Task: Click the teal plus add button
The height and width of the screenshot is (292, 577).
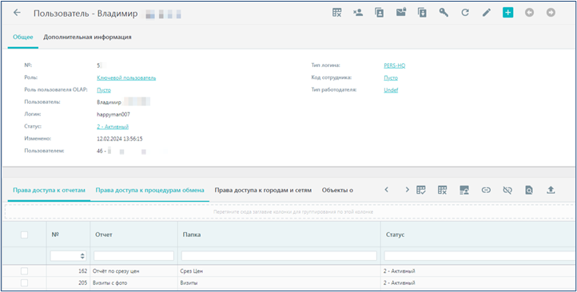Action: (507, 13)
